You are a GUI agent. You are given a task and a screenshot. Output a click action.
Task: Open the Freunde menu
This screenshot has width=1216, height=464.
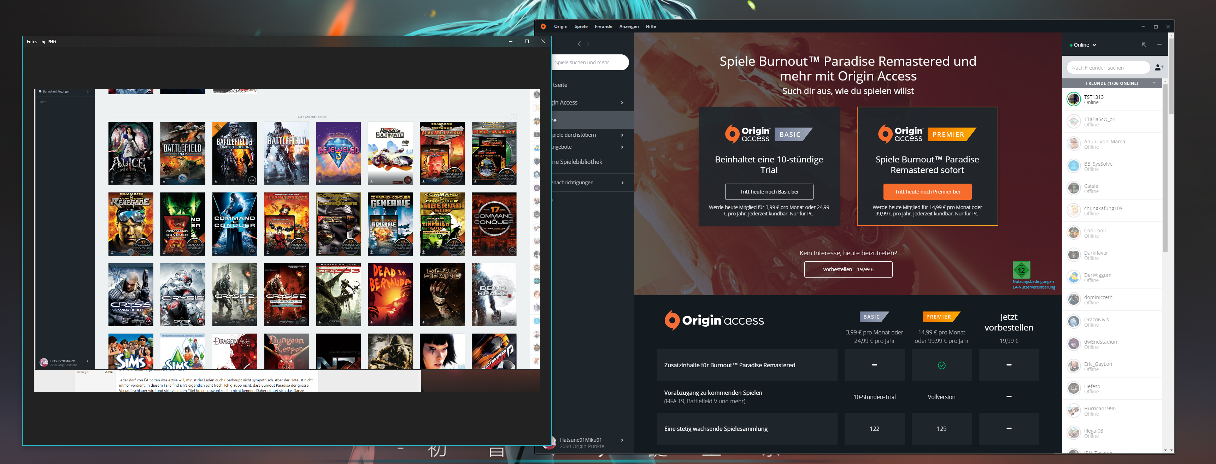coord(603,26)
